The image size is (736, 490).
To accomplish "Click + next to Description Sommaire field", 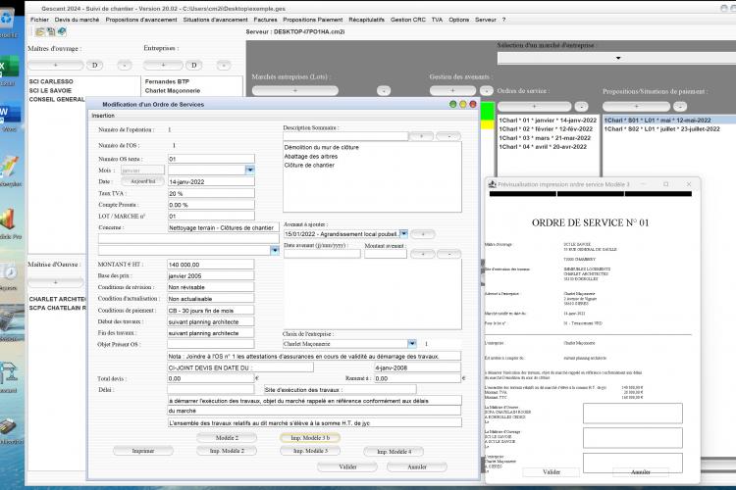I will [x=422, y=136].
